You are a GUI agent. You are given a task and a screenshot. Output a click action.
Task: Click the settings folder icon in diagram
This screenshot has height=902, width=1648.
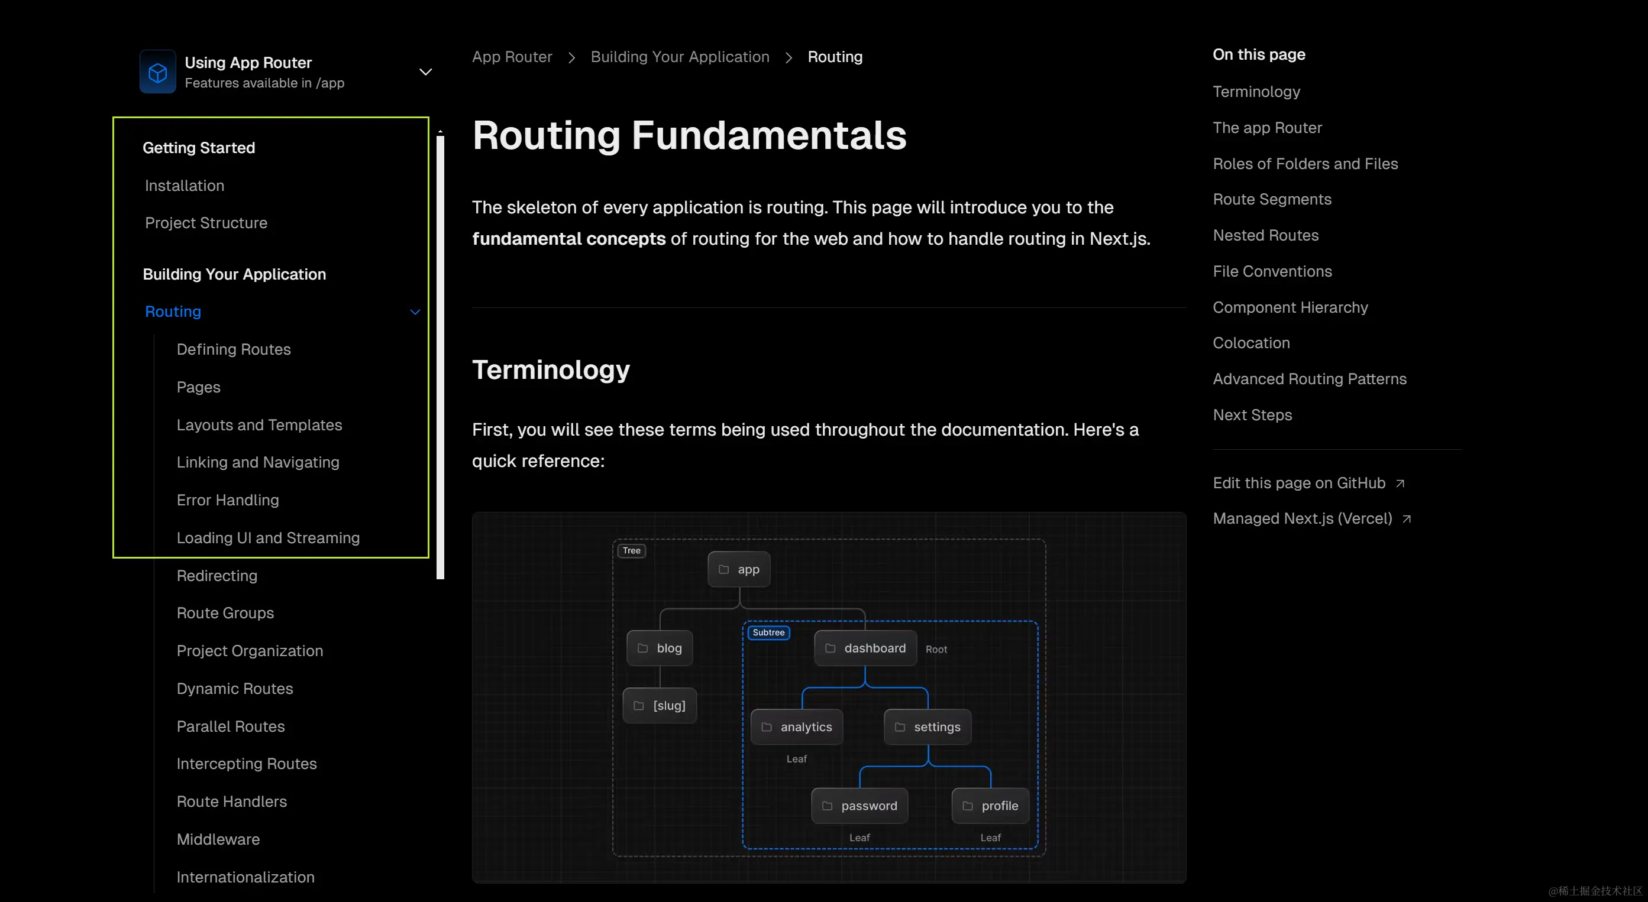point(900,728)
